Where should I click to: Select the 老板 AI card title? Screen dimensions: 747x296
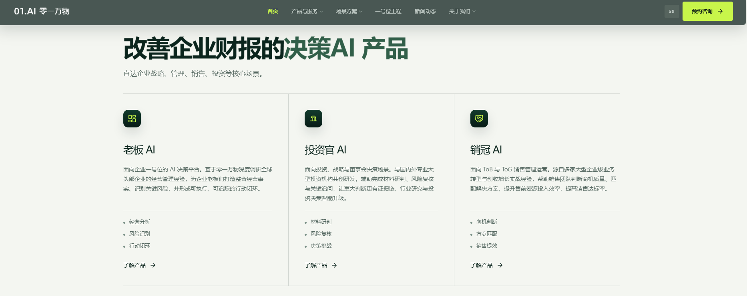point(139,150)
